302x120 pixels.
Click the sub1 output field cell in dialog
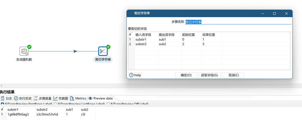170,39
